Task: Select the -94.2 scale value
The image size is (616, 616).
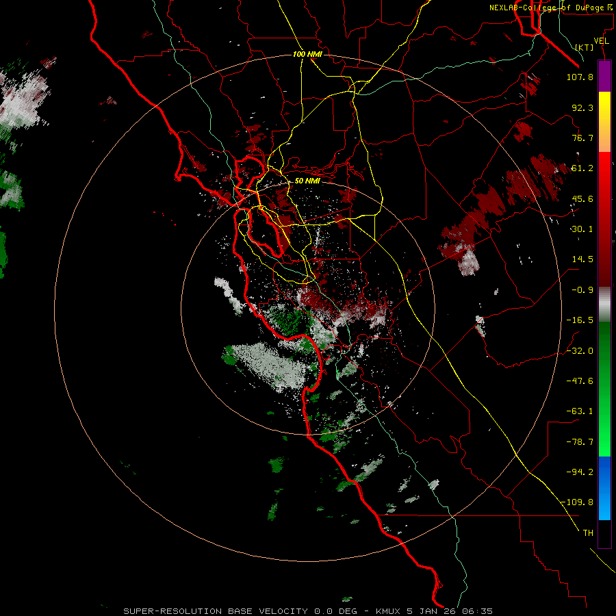Action: click(x=580, y=472)
